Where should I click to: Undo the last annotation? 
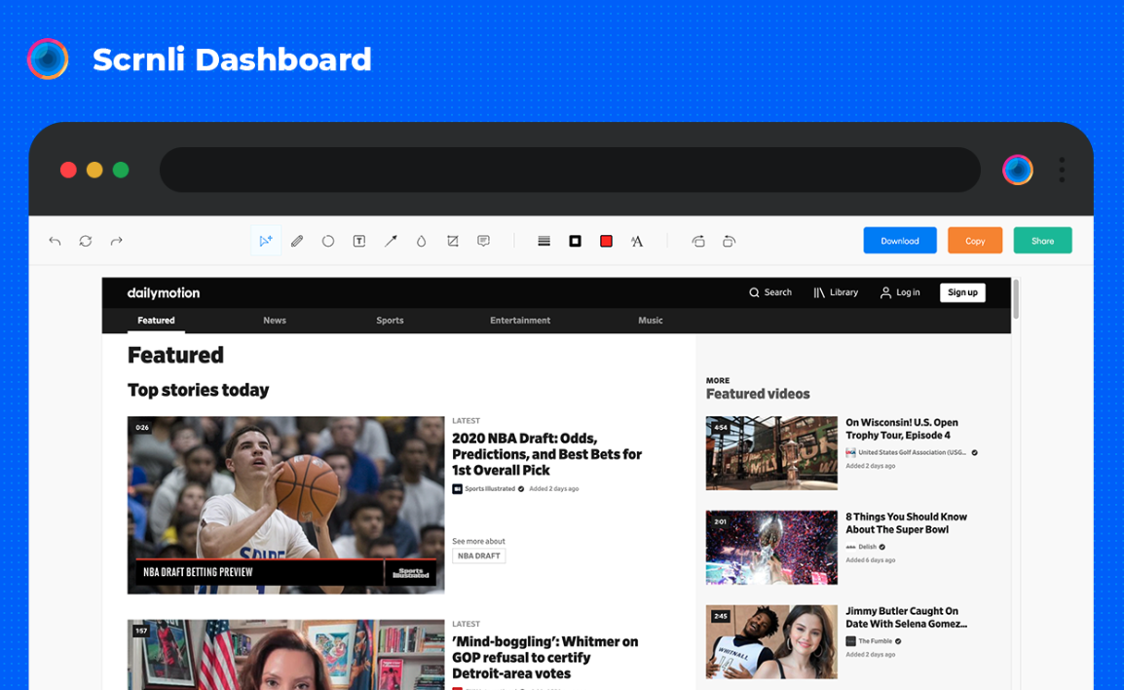(55, 241)
